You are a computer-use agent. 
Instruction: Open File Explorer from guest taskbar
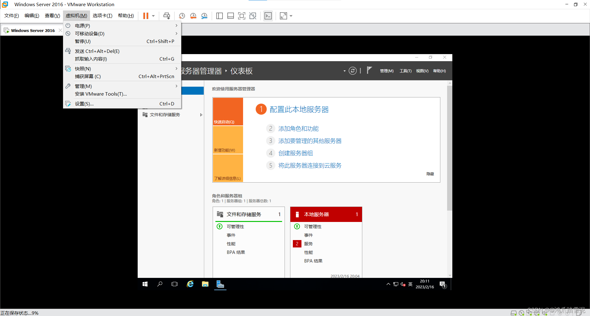pyautogui.click(x=205, y=284)
